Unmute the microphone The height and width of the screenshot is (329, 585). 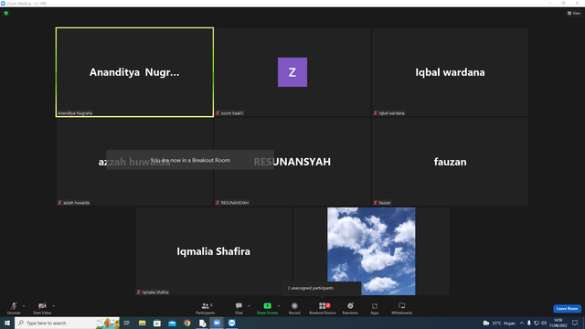point(14,308)
